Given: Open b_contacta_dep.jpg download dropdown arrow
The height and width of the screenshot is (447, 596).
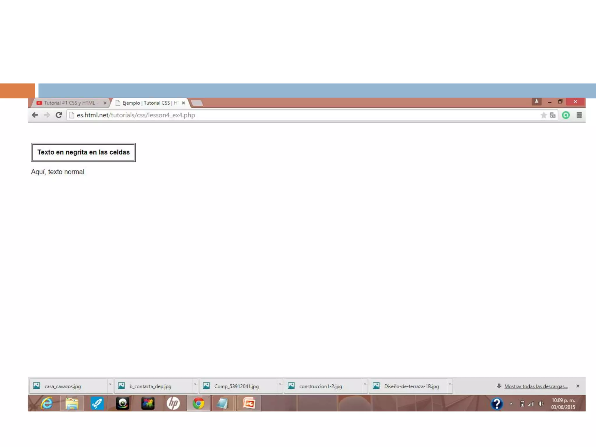Looking at the screenshot, I should coord(195,384).
